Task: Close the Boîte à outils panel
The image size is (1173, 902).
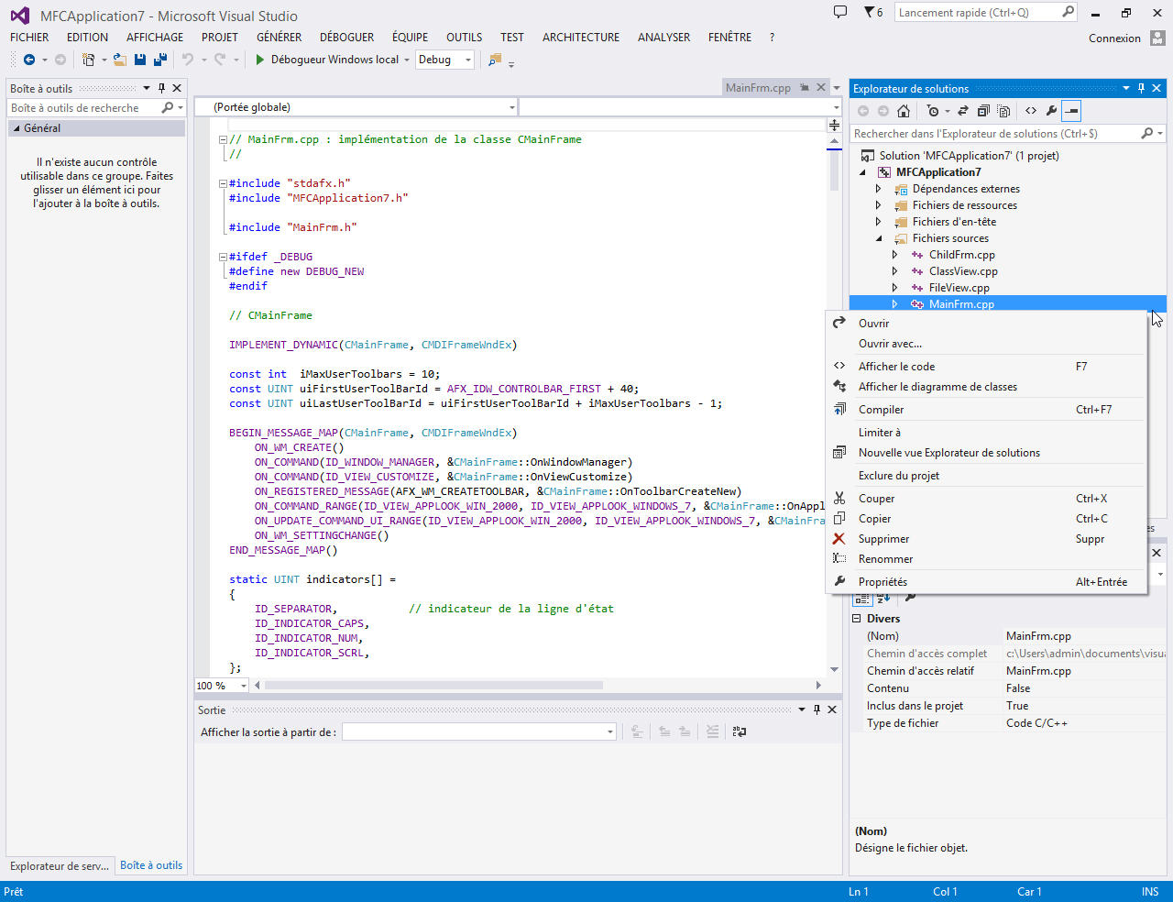Action: (x=178, y=88)
